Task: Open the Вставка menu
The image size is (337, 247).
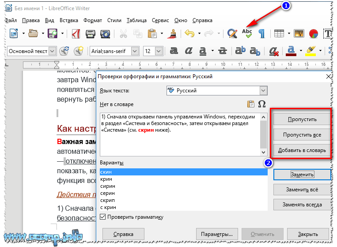Action: 68,20
